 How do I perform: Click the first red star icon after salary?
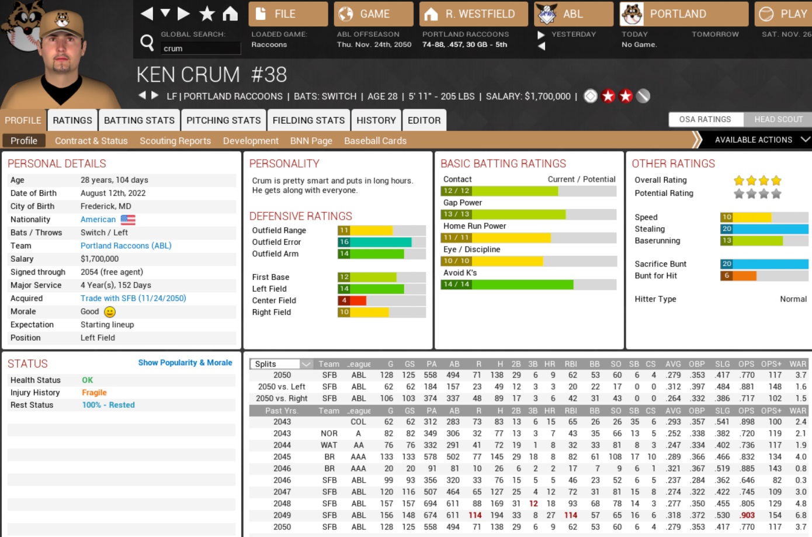click(608, 96)
